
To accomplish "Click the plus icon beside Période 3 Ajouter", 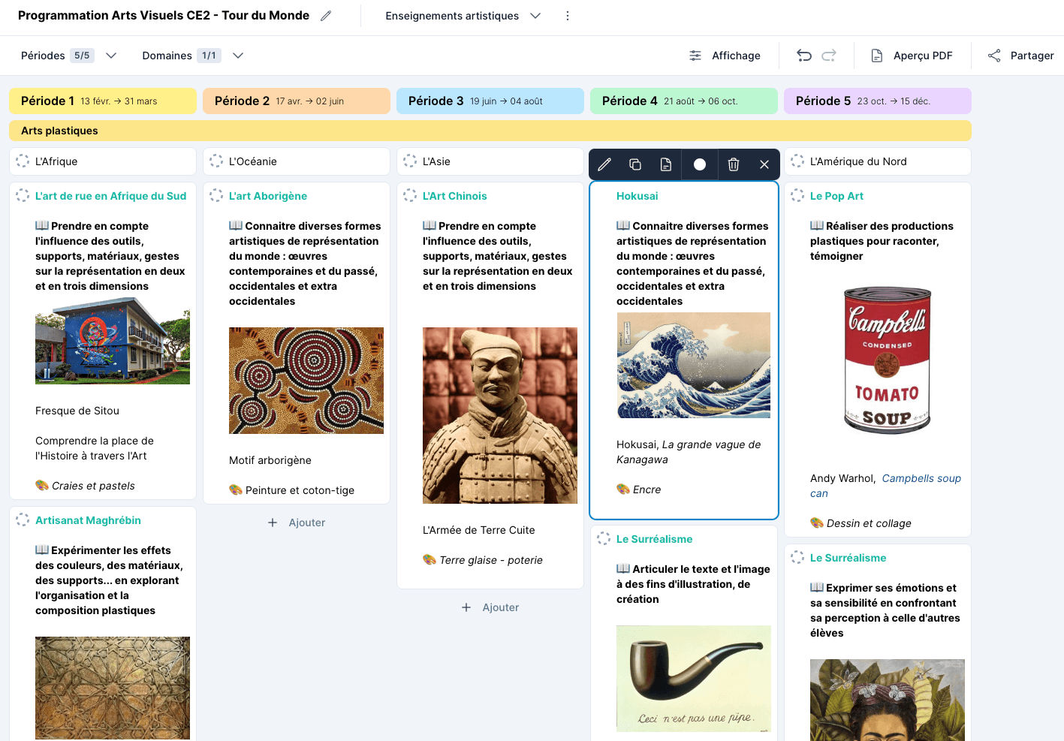I will [466, 607].
